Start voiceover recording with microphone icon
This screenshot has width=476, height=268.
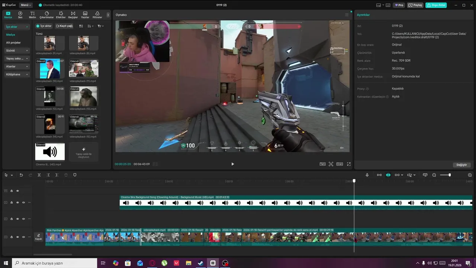click(x=367, y=175)
